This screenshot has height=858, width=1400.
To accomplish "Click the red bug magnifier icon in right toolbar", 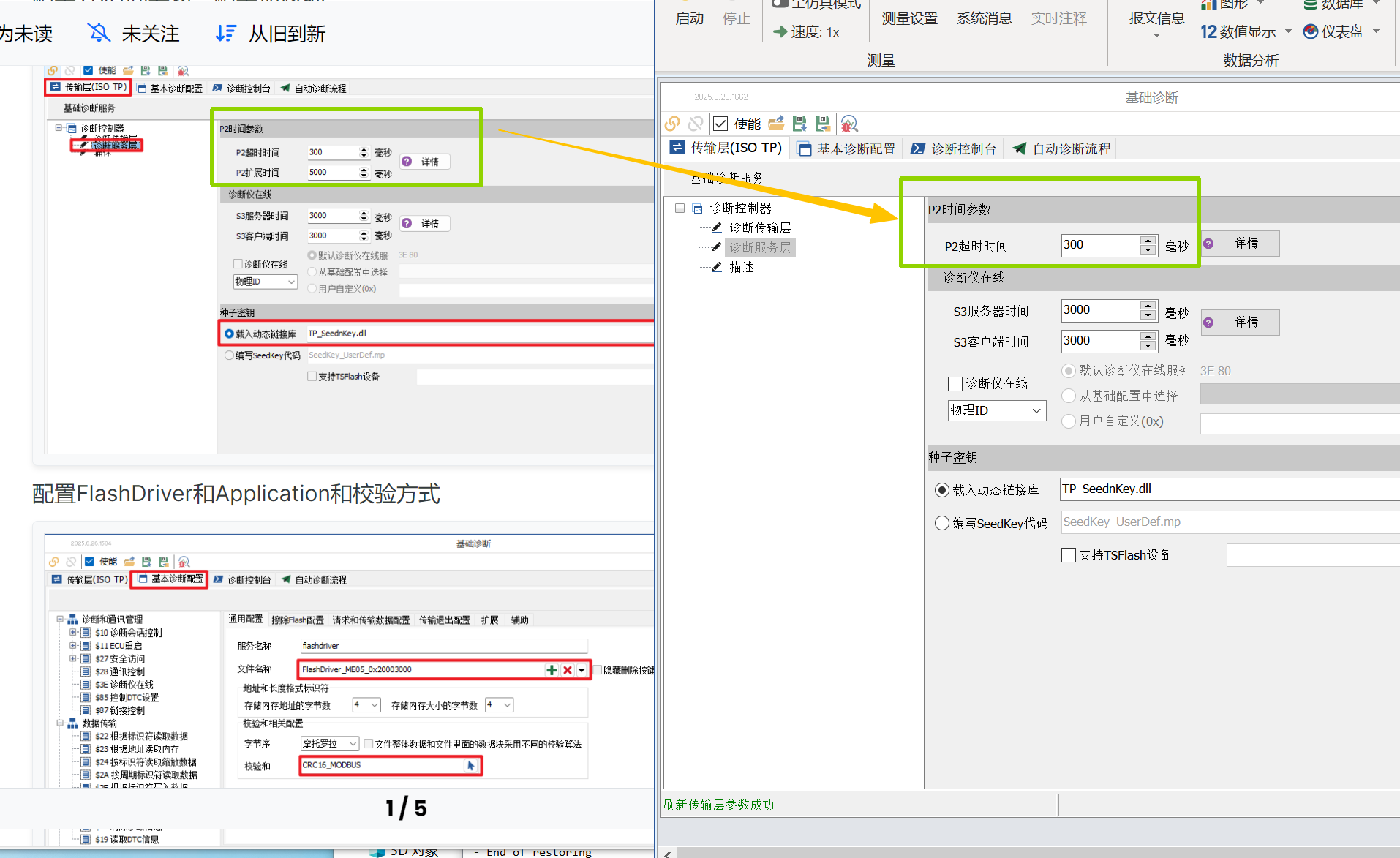I will 848,124.
